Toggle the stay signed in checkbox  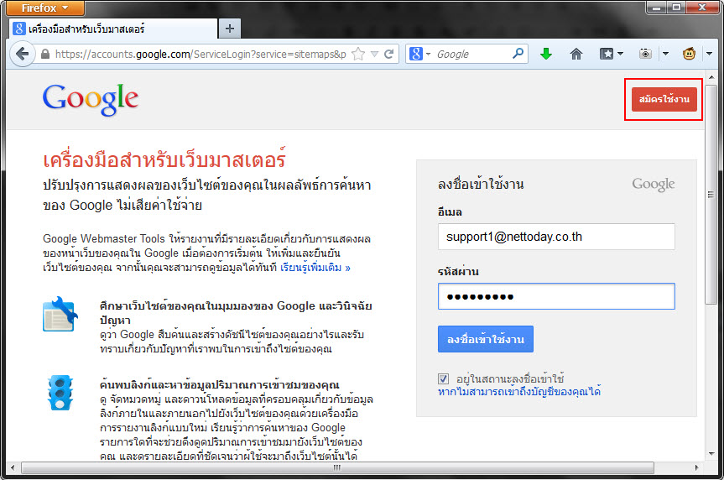443,378
